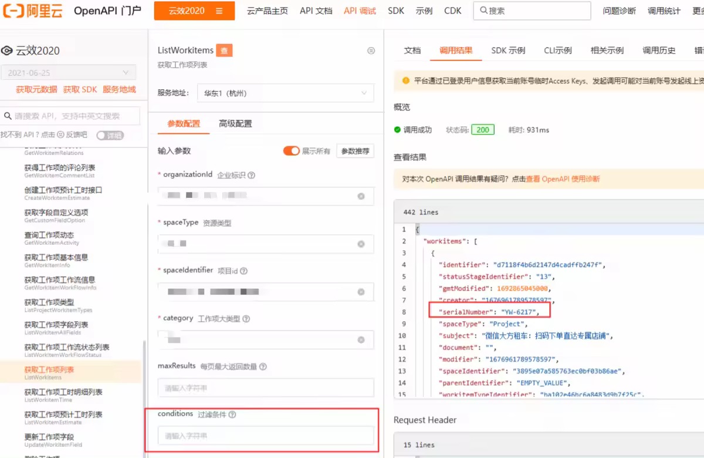Click help icon beside spaceIdentifier 项目id
Viewport: 704px width, 458px height.
tap(243, 271)
